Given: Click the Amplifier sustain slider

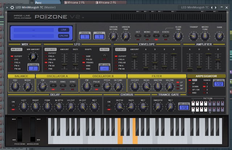Looking at the screenshot, I should (x=208, y=61).
